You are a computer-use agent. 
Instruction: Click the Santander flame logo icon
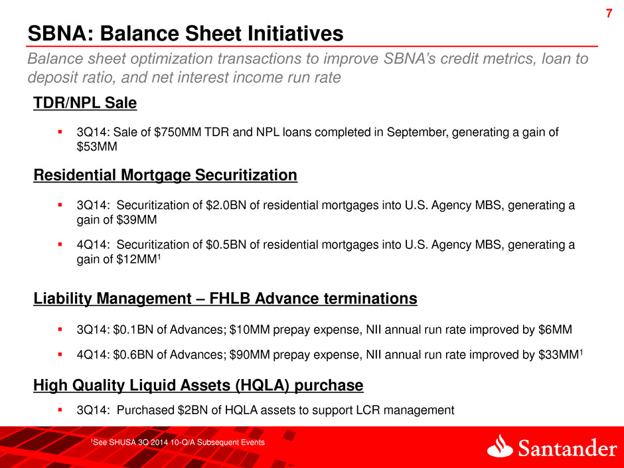501,446
